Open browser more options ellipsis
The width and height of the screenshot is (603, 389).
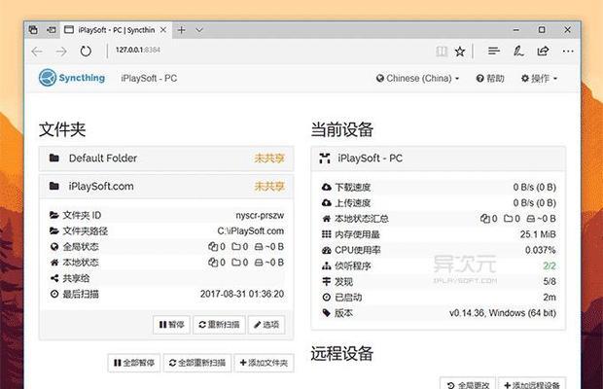568,52
